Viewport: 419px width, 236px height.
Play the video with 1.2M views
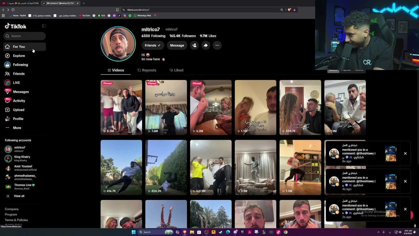click(301, 167)
